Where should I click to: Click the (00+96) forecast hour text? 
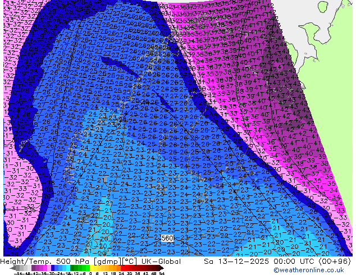click(x=335, y=262)
